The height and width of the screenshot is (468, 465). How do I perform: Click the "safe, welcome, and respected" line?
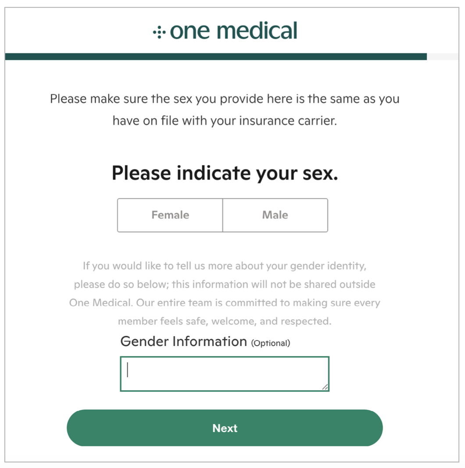click(225, 321)
